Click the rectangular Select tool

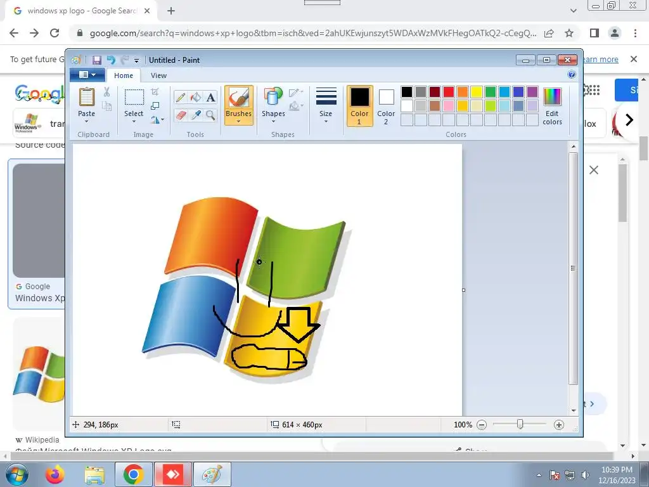(x=134, y=98)
